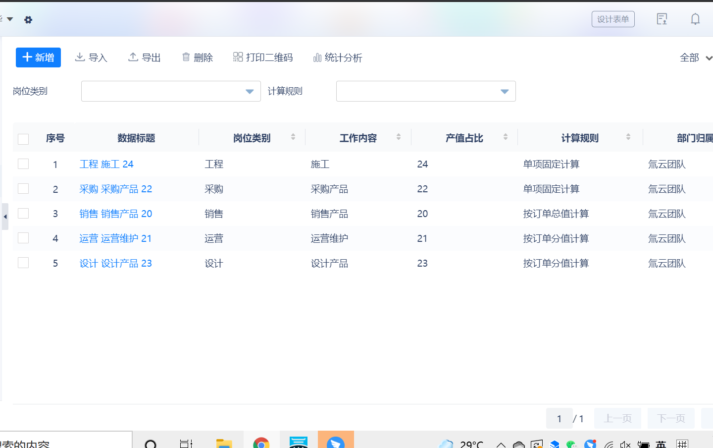Click the 运营维护 work content cell
Image resolution: width=713 pixels, height=448 pixels.
click(x=329, y=238)
